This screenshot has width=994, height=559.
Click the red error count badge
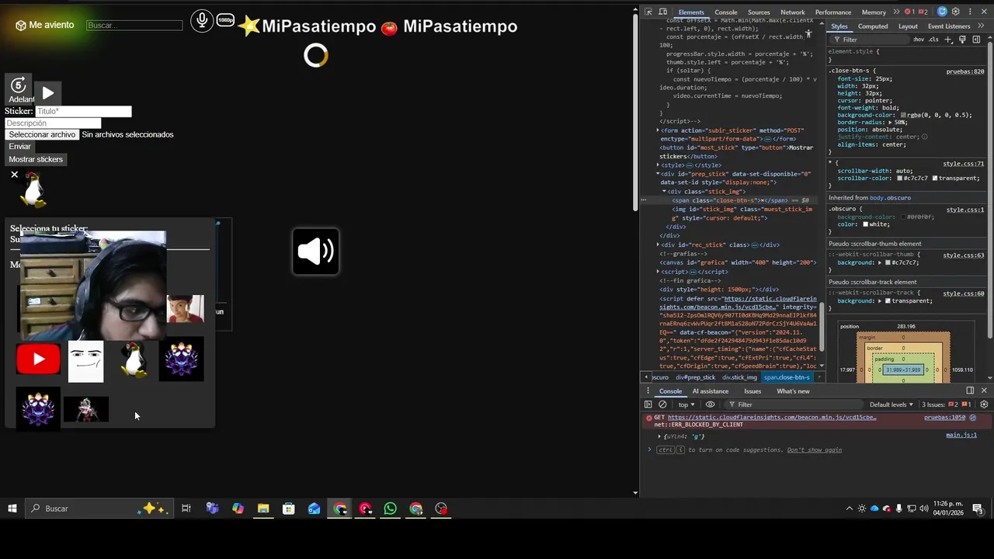point(911,12)
